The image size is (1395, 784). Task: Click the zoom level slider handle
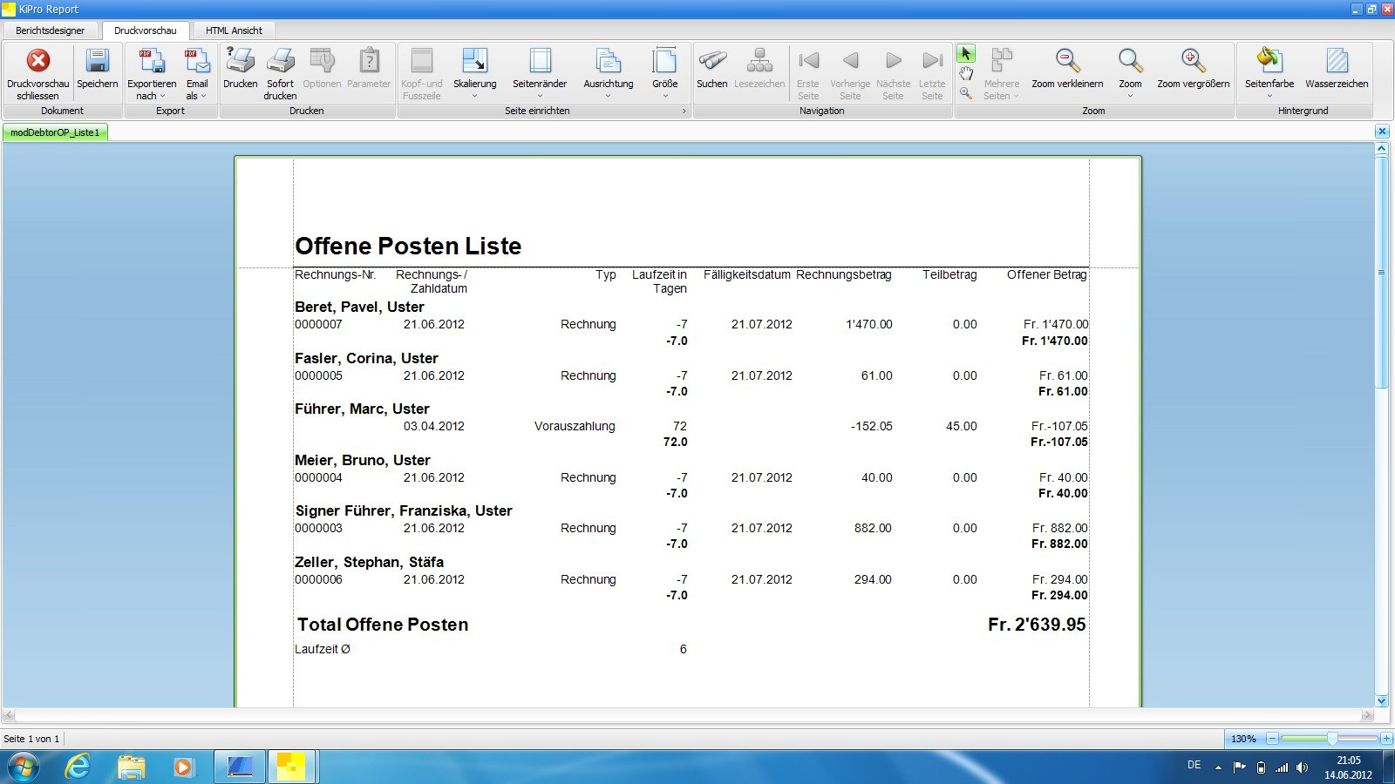(1332, 739)
